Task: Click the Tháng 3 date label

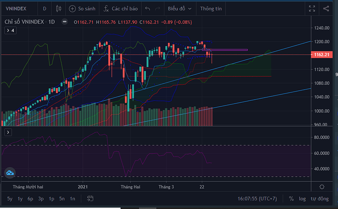Action: pyautogui.click(x=166, y=187)
